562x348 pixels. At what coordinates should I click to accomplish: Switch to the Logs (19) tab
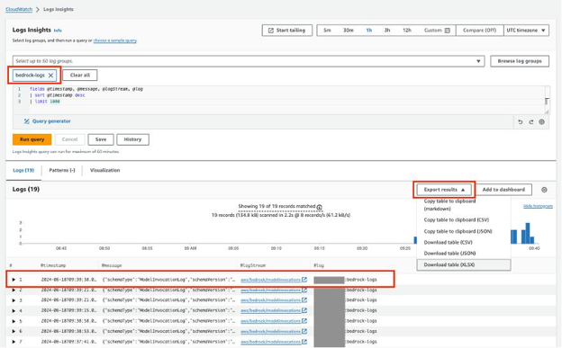[x=23, y=171]
